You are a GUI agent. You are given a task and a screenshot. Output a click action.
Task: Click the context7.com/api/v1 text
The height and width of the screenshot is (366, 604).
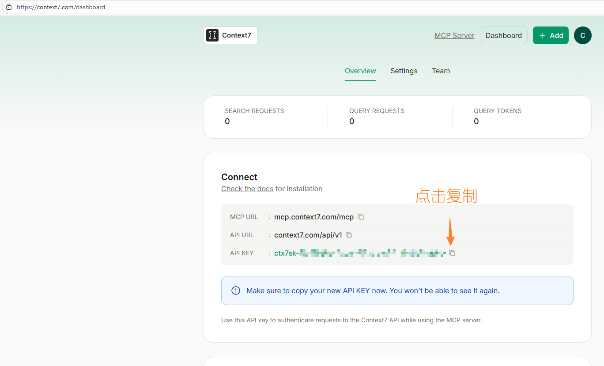(308, 235)
